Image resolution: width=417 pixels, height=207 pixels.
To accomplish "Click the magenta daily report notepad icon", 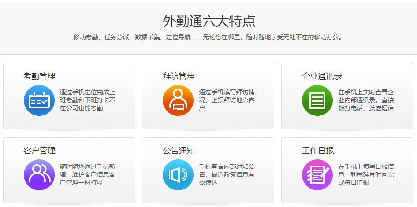I will point(317,175).
